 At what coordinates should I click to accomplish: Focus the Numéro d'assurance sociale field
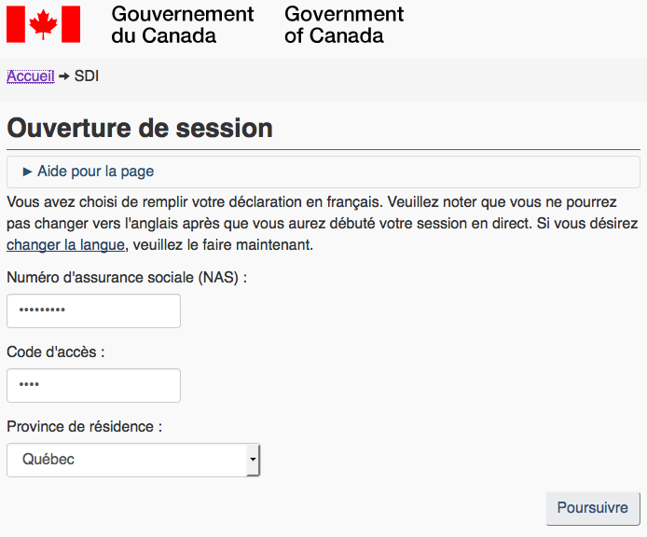(93, 311)
